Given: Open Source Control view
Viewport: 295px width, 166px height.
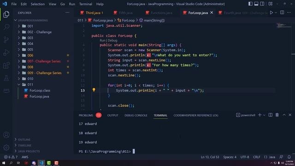Looking at the screenshot, I should click(6, 40).
